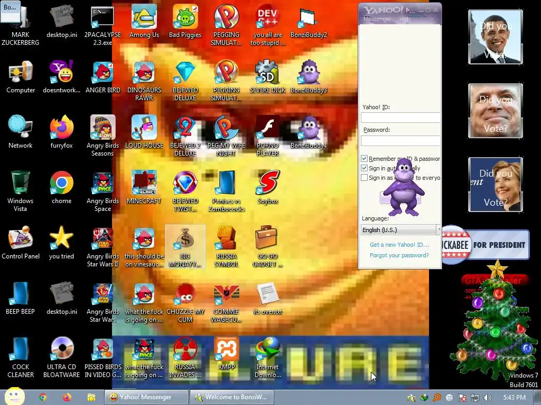Click the Start button smiley orb
The image size is (541, 405).
(14, 396)
